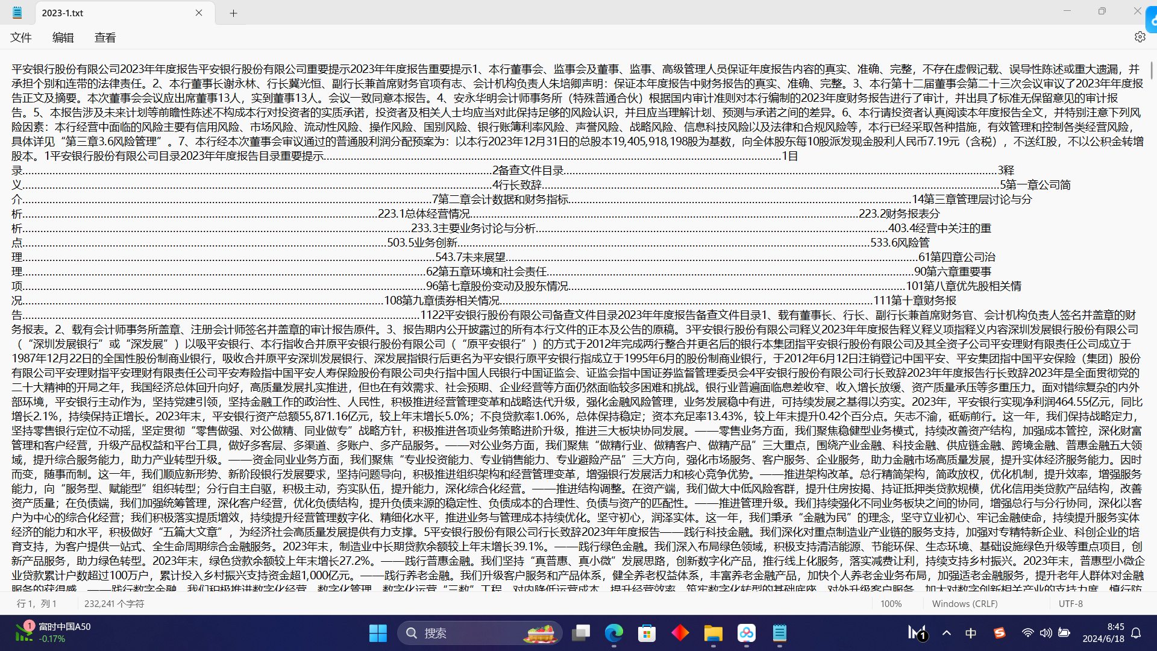Screen dimensions: 1157x651
Task: Click the 100% zoom level in status bar
Action: 891,603
